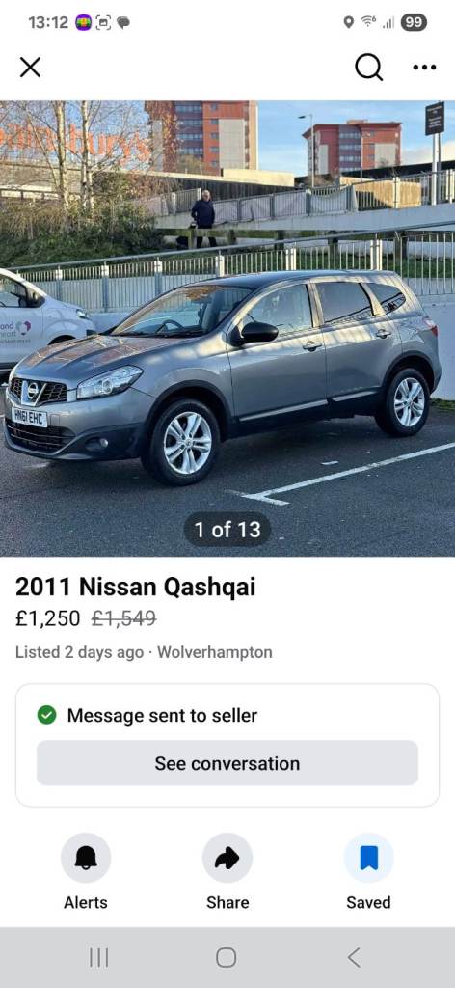The width and height of the screenshot is (455, 988).
Task: Tap the Alerts bell icon
Action: tap(86, 858)
